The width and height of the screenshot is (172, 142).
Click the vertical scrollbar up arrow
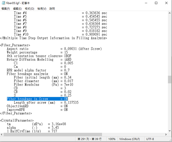pyautogui.click(x=170, y=13)
